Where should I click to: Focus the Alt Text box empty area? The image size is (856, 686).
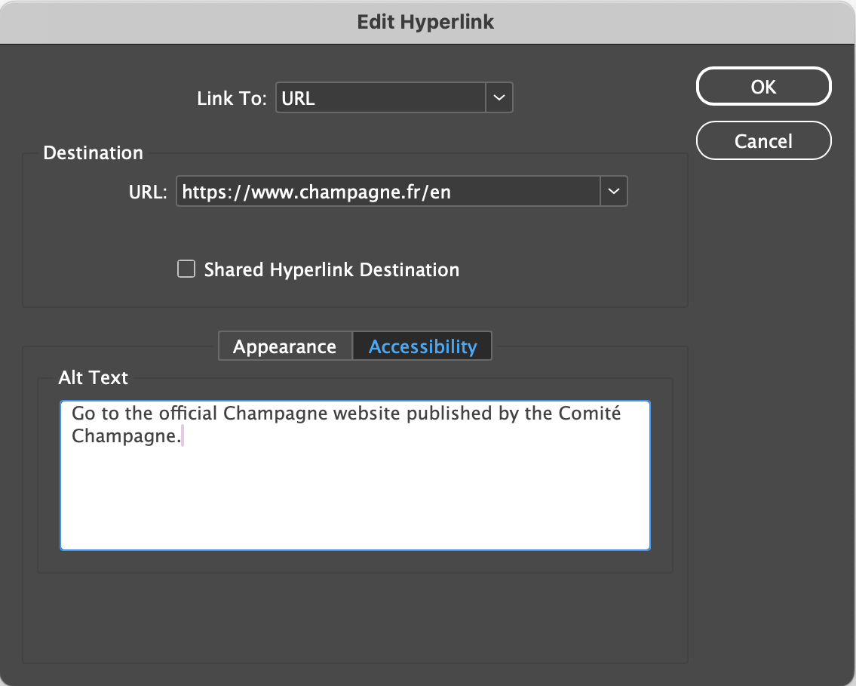(354, 498)
